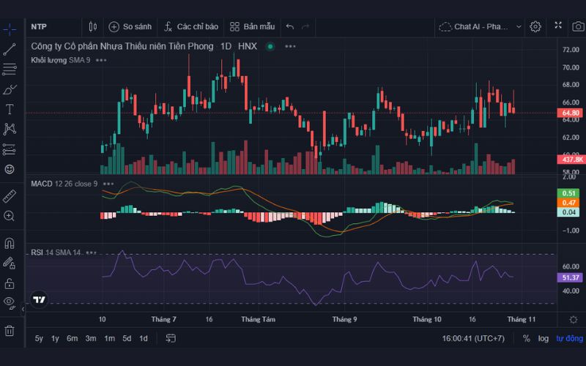This screenshot has height=366, width=586.
Task: Choose the text annotation tool
Action: click(x=10, y=110)
